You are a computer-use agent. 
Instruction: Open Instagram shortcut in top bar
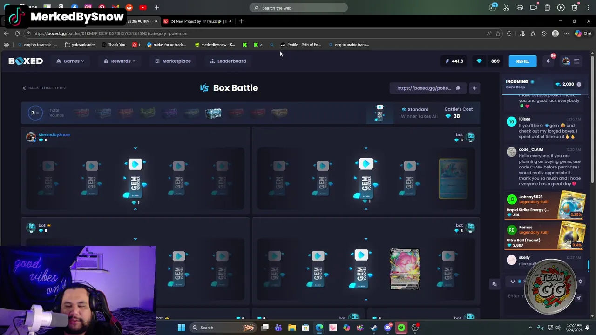click(88, 7)
